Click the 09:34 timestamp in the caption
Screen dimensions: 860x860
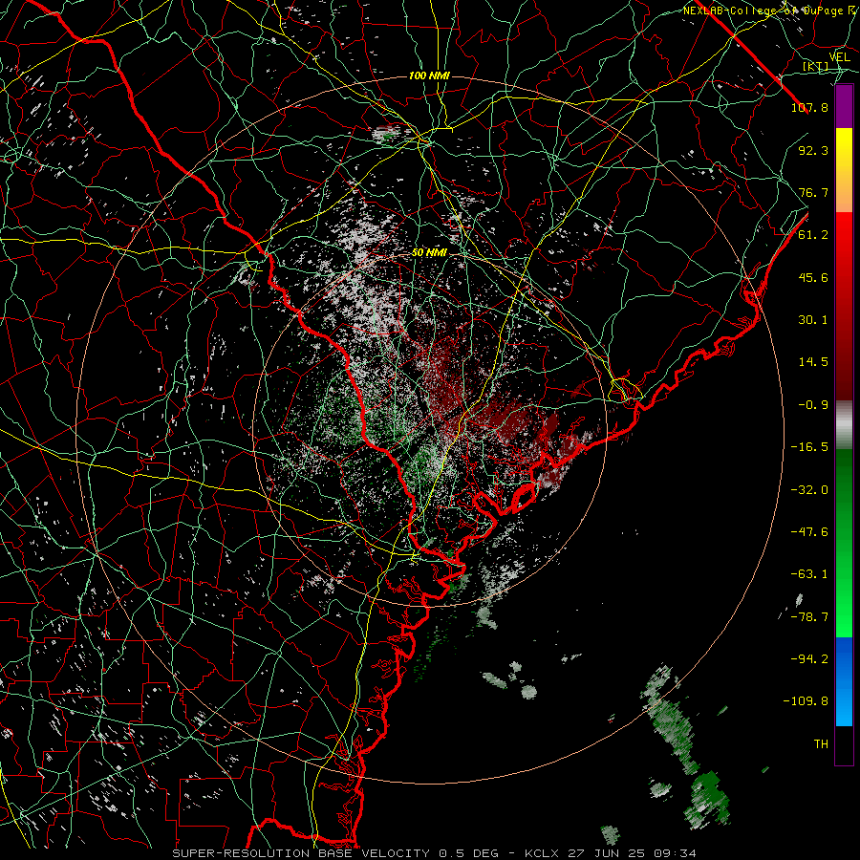[677, 853]
